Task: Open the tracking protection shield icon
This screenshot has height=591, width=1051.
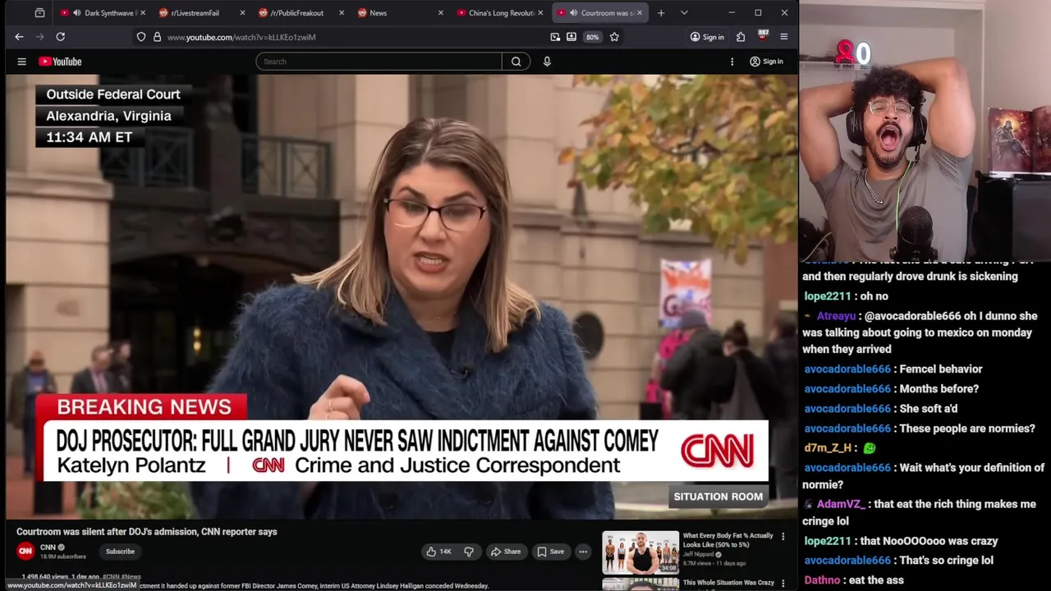Action: coord(141,37)
